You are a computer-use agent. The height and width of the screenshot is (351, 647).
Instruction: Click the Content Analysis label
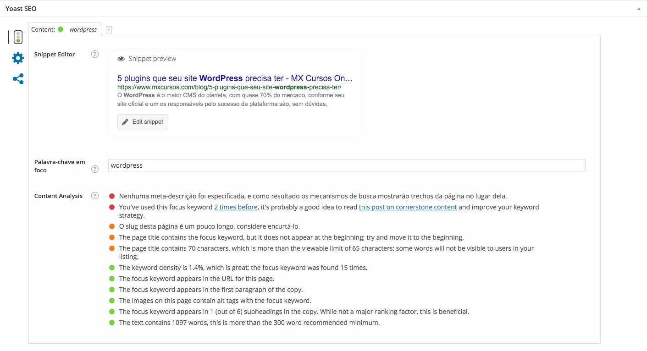[58, 196]
